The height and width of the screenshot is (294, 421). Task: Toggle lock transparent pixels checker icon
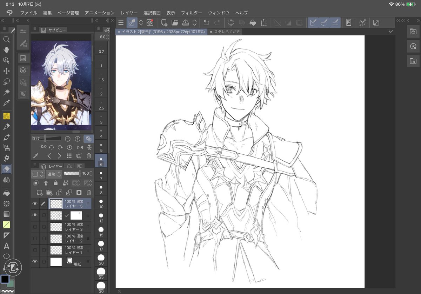(x=65, y=183)
